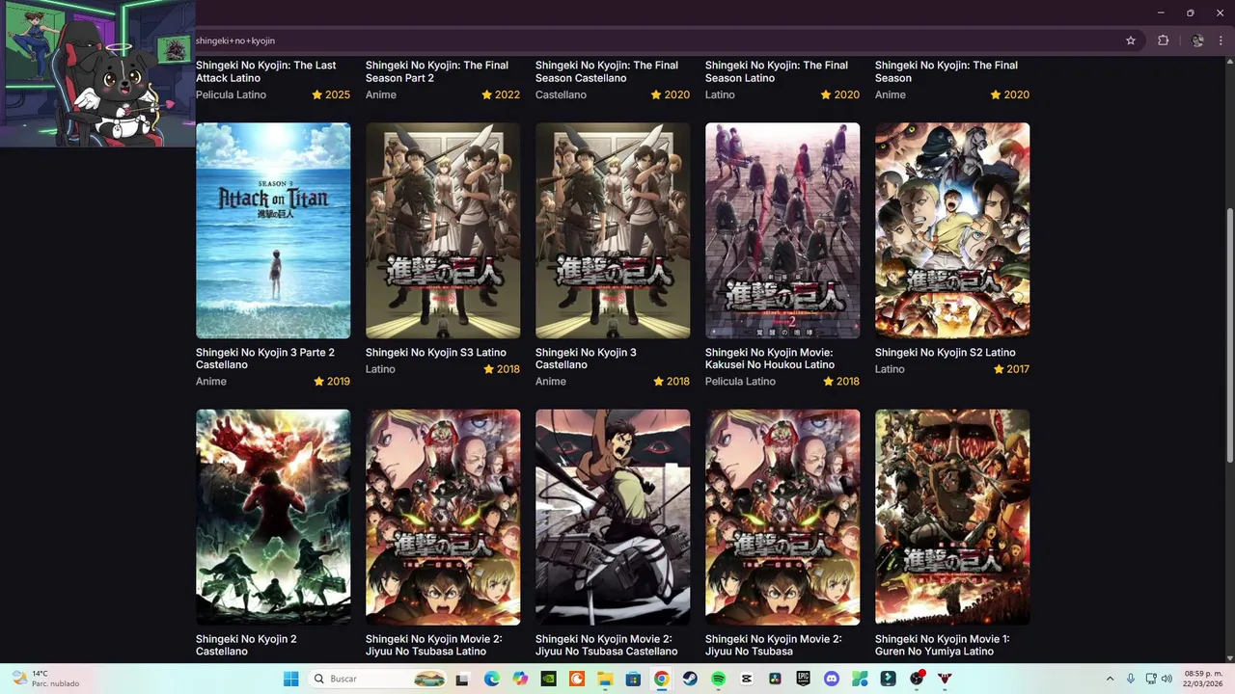Bookmark this page with the star icon
The height and width of the screenshot is (694, 1235).
1131,40
